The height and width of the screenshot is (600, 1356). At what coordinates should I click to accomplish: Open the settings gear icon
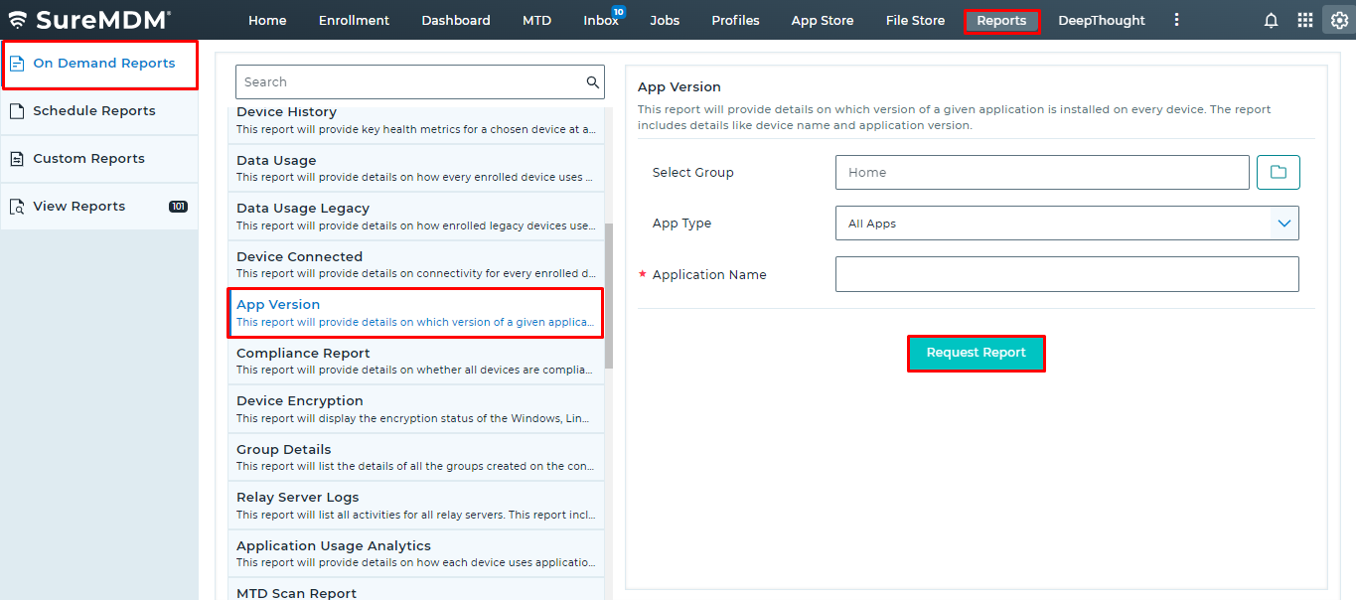tap(1338, 19)
